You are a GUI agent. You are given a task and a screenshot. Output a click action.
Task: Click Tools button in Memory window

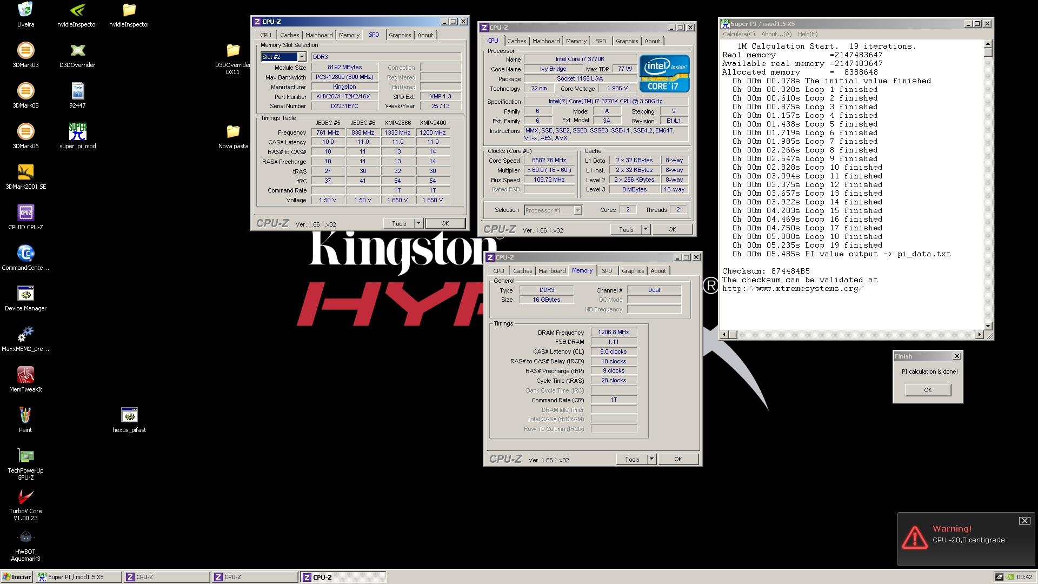point(632,459)
